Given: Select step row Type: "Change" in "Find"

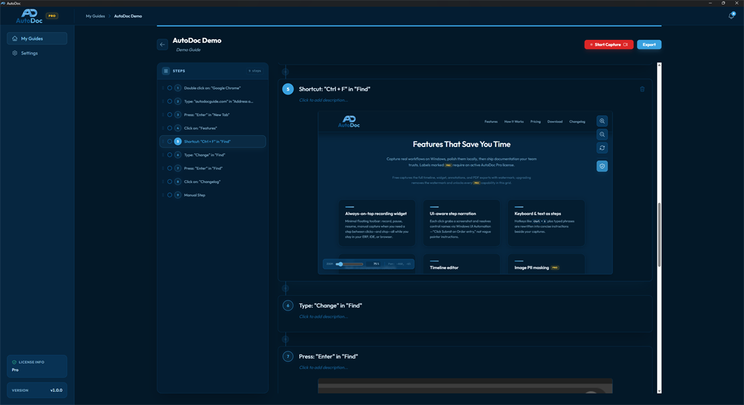Looking at the screenshot, I should [213, 155].
